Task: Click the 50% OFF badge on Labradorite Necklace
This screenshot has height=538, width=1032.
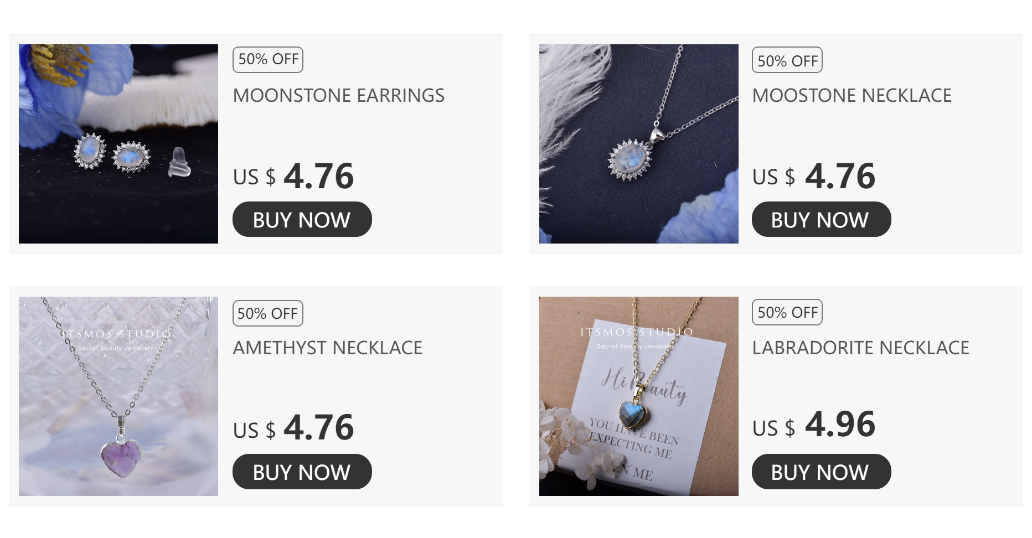Action: tap(787, 312)
